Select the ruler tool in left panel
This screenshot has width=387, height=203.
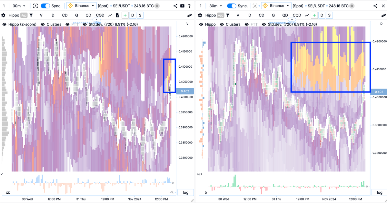[x=190, y=15]
